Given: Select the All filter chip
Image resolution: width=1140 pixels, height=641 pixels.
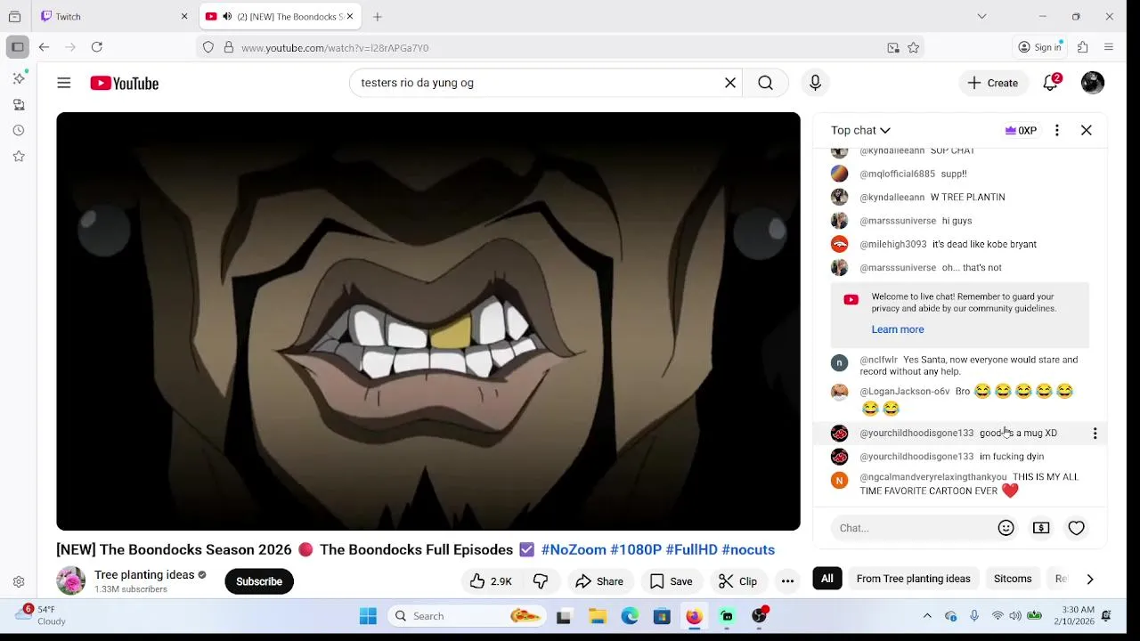Looking at the screenshot, I should coord(827,579).
